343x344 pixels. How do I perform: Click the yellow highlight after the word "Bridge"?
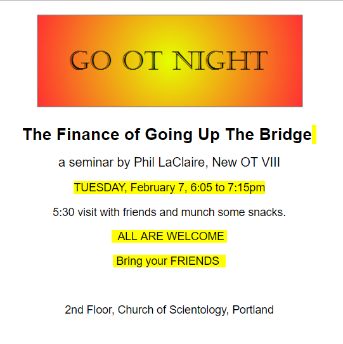click(314, 134)
